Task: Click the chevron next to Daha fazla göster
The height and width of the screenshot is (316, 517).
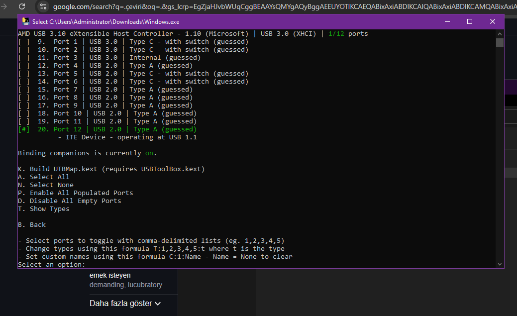Action: (158, 304)
